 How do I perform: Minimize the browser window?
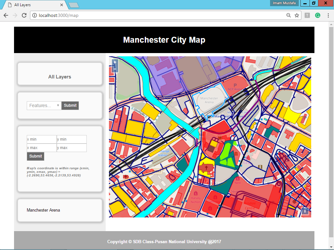pos(305,3)
